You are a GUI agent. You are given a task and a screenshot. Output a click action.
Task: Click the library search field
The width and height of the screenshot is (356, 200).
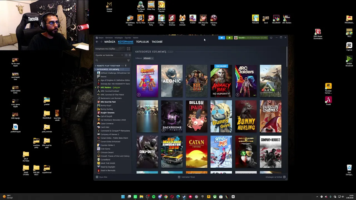(111, 60)
